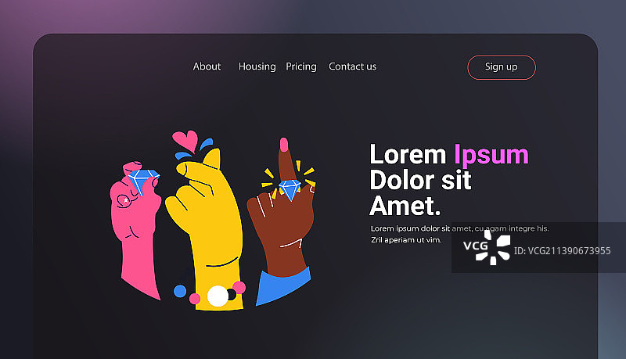Click the VCG image ID text
The width and height of the screenshot is (626, 359).
click(x=562, y=251)
